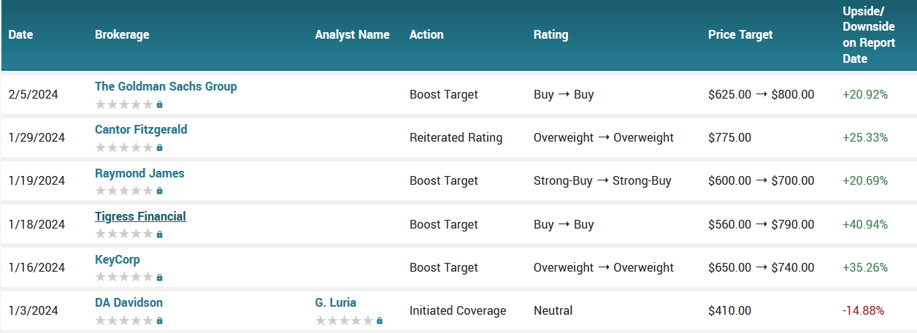Viewport: 917px width, 333px height.
Task: Click Buy → Buy rating in the Goldman Sachs row
Action: click(x=564, y=94)
